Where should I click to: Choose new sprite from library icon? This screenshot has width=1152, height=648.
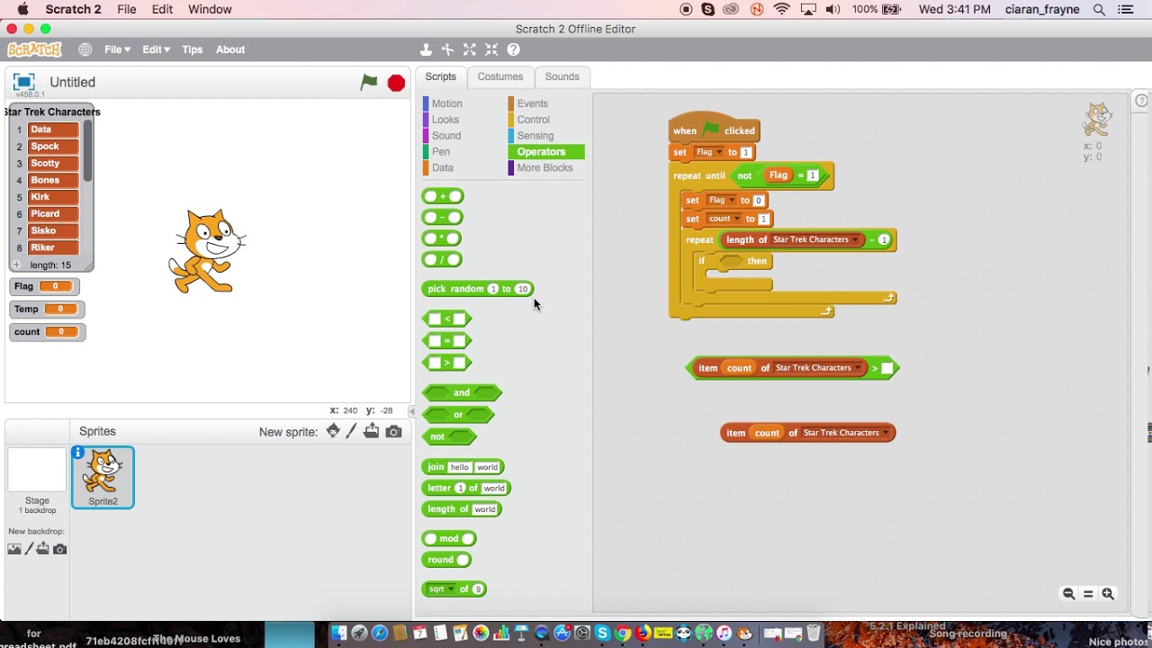point(333,431)
